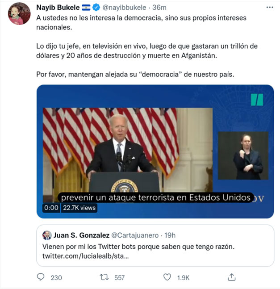Image resolution: width=280 pixels, height=289 pixels.
Task: Like the tweet with the heart icon
Action: click(x=167, y=277)
